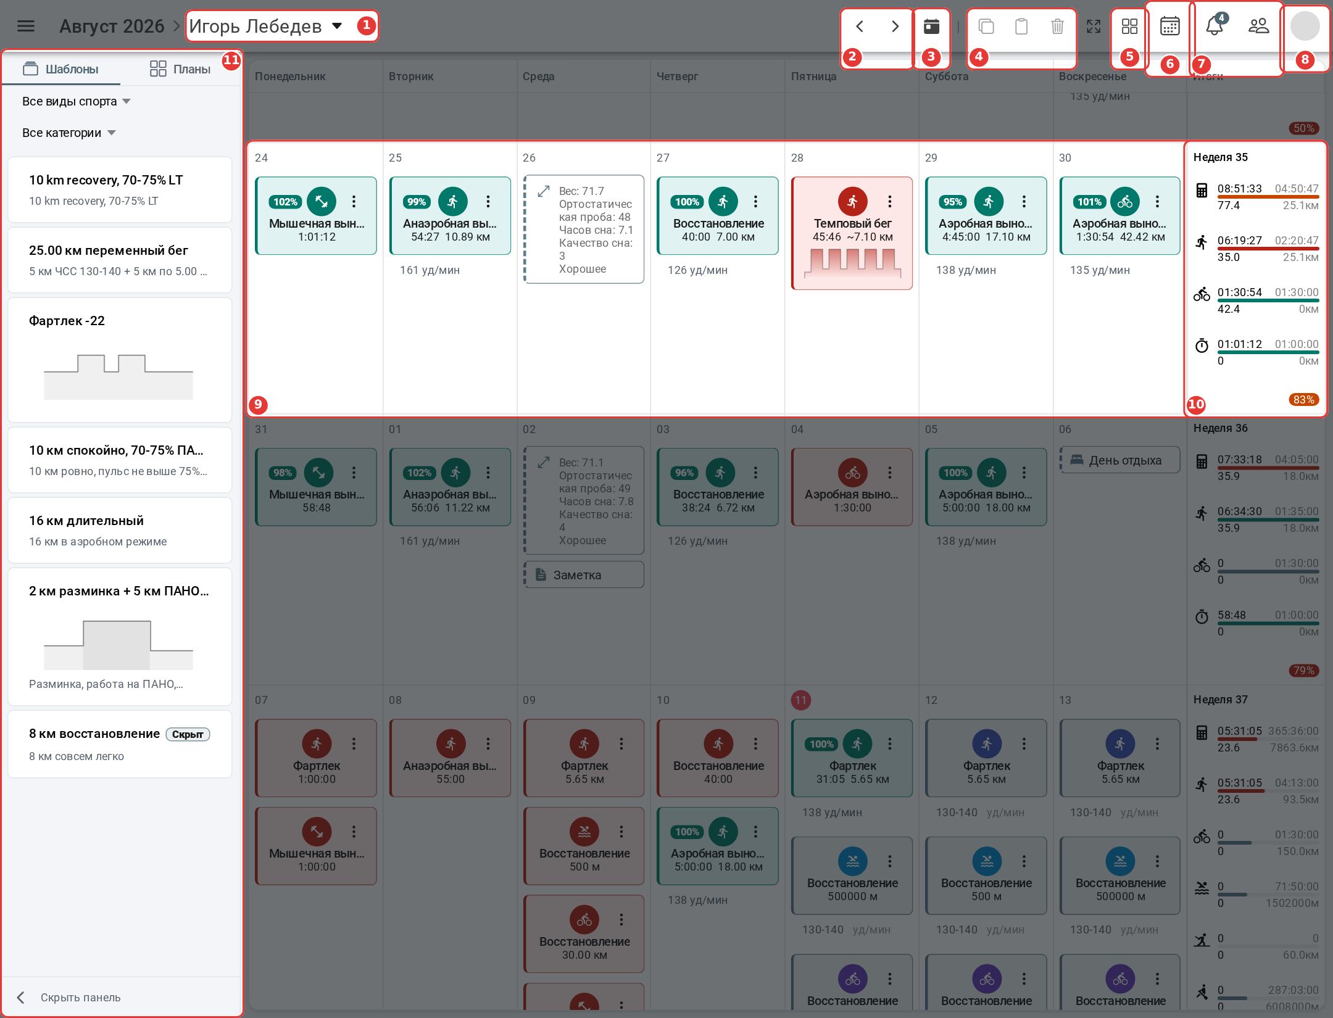Toggle fullscreen expand icon

pos(1094,26)
